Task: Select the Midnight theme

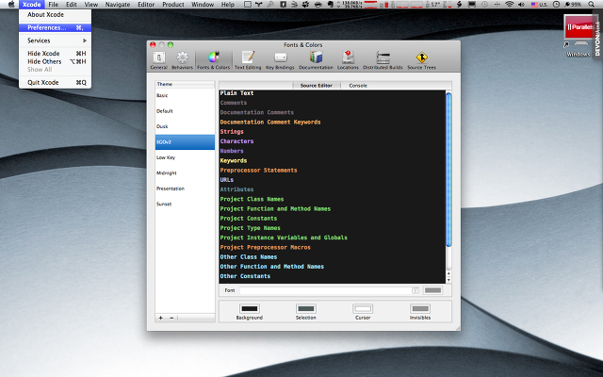Action: (185, 173)
